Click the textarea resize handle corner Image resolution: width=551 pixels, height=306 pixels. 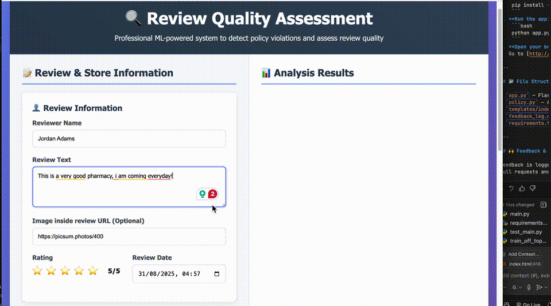(x=223, y=204)
